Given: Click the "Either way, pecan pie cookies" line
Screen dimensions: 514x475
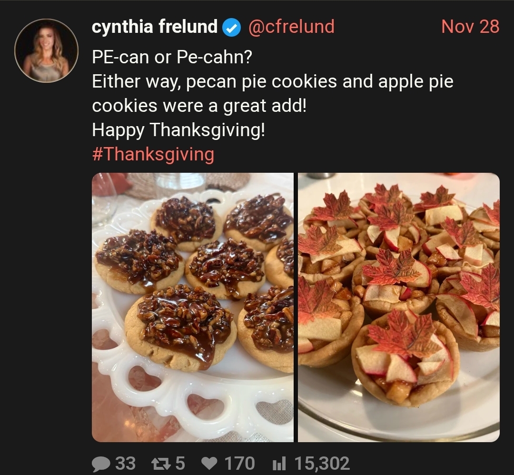Looking at the screenshot, I should point(272,81).
